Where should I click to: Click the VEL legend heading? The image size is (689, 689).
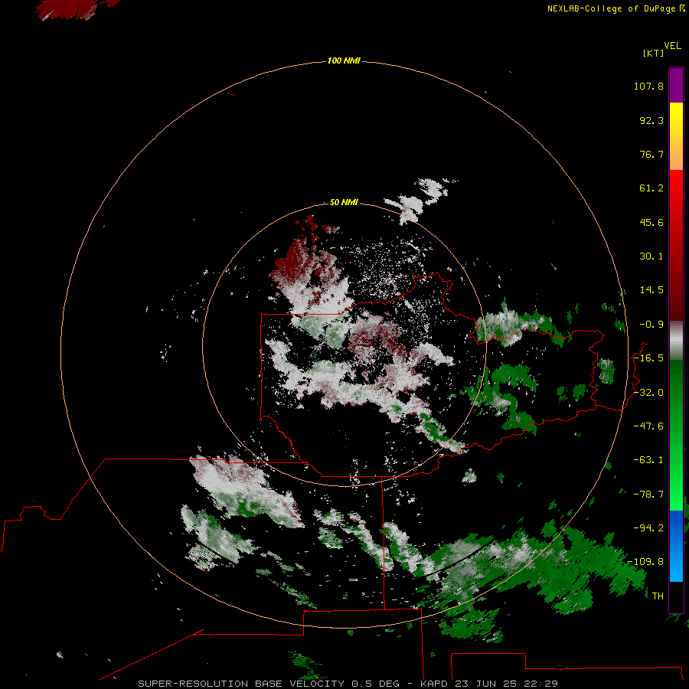click(x=673, y=46)
